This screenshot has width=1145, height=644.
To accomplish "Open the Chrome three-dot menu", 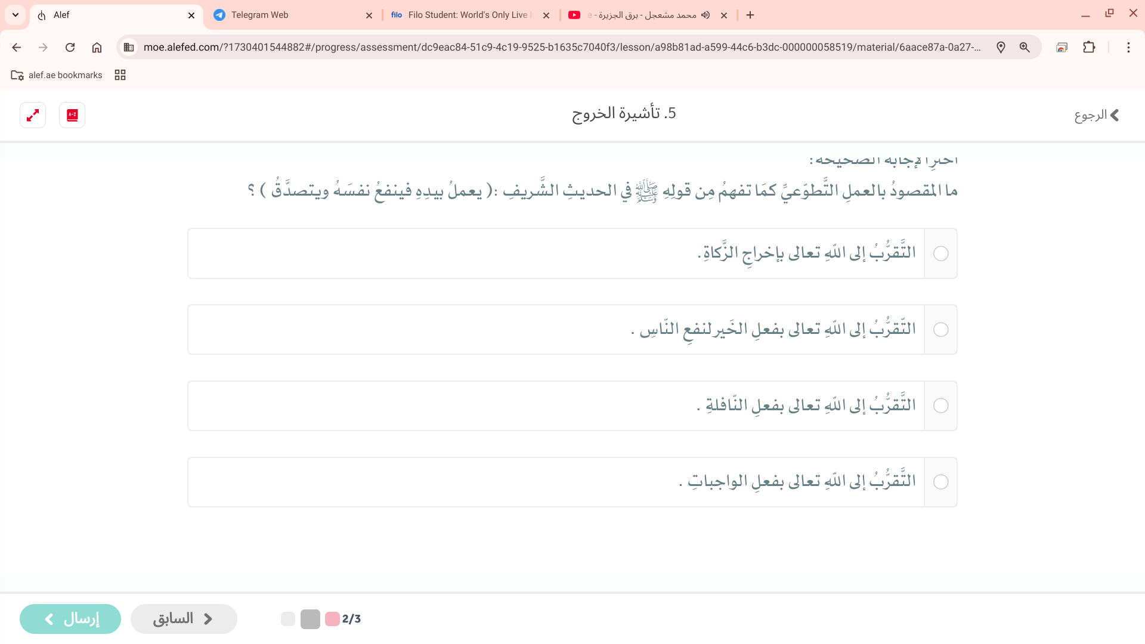I will (1128, 47).
